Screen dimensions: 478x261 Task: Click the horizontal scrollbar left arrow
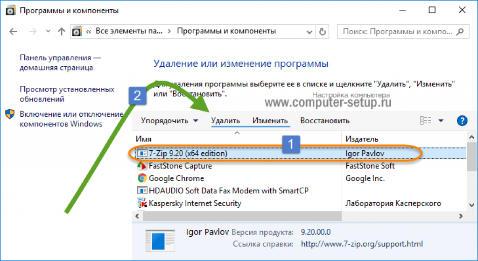(137, 216)
